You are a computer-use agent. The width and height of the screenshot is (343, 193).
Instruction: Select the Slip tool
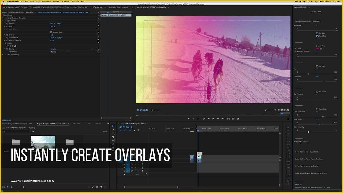click(x=113, y=140)
